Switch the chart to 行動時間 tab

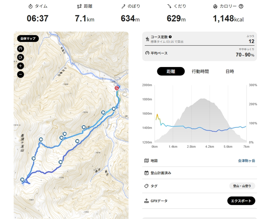[x=200, y=72]
